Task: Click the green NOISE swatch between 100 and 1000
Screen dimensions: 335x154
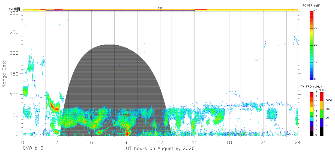Action: click(x=322, y=114)
